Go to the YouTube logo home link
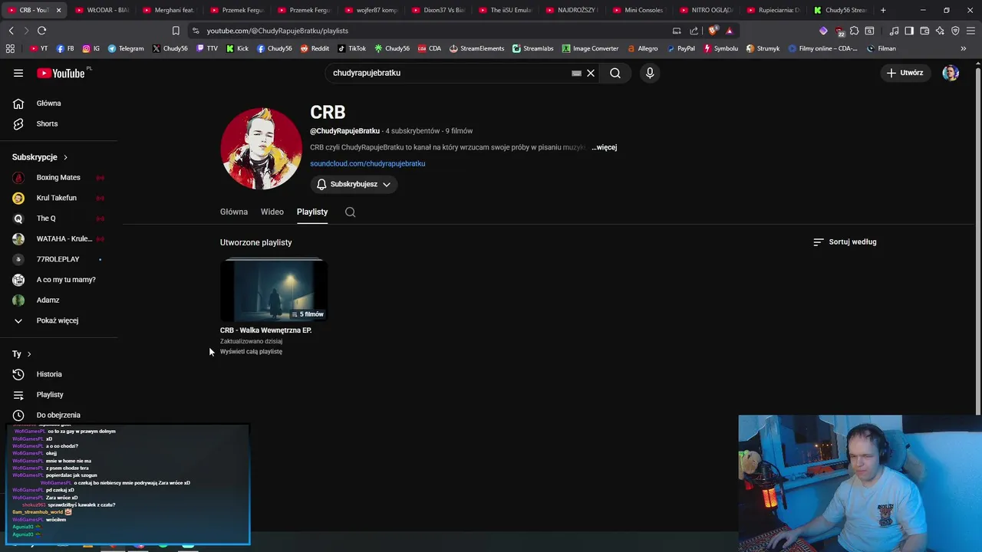The width and height of the screenshot is (982, 552). click(x=61, y=73)
